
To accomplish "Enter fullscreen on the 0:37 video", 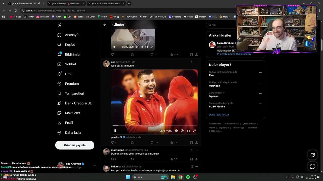I will point(194,131).
